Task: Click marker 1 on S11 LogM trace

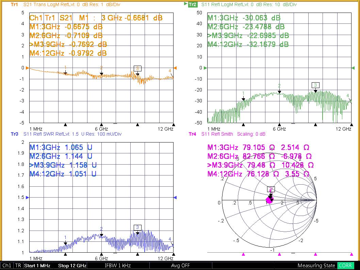Action: pyautogui.click(x=243, y=96)
